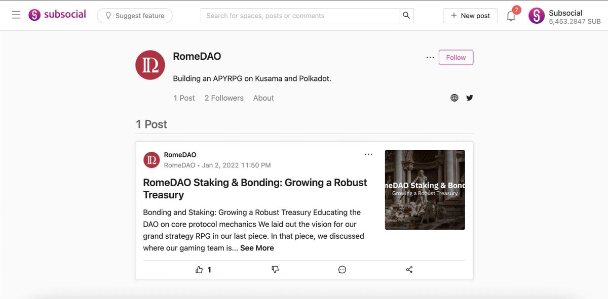Click the magnifier search button
The width and height of the screenshot is (608, 299).
coord(406,16)
